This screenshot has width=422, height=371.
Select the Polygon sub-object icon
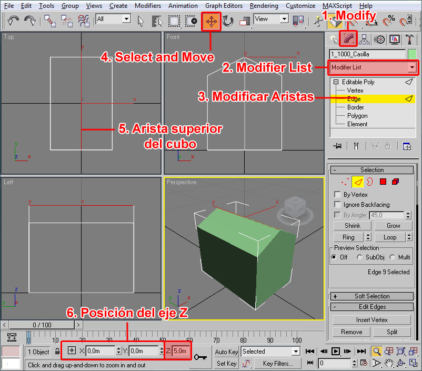(383, 182)
